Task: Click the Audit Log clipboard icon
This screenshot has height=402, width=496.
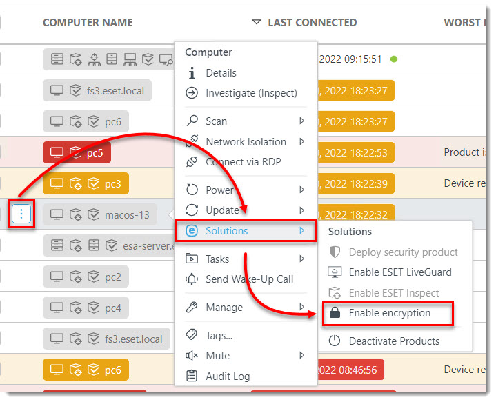Action: [x=192, y=376]
